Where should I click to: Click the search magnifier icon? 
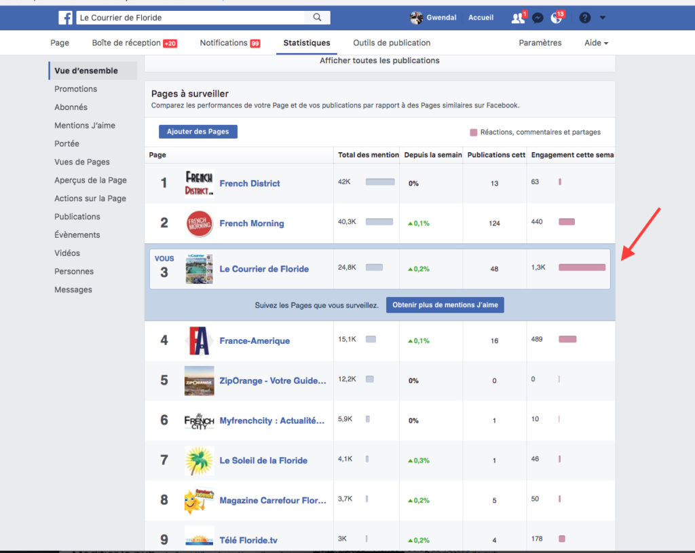317,17
